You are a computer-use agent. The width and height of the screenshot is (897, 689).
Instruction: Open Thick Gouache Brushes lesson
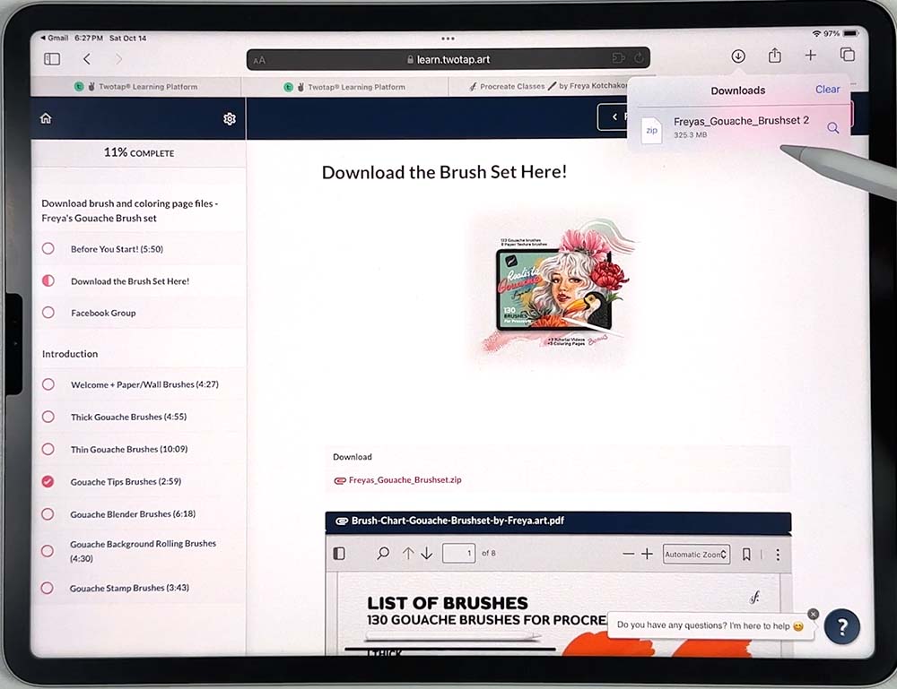117,417
